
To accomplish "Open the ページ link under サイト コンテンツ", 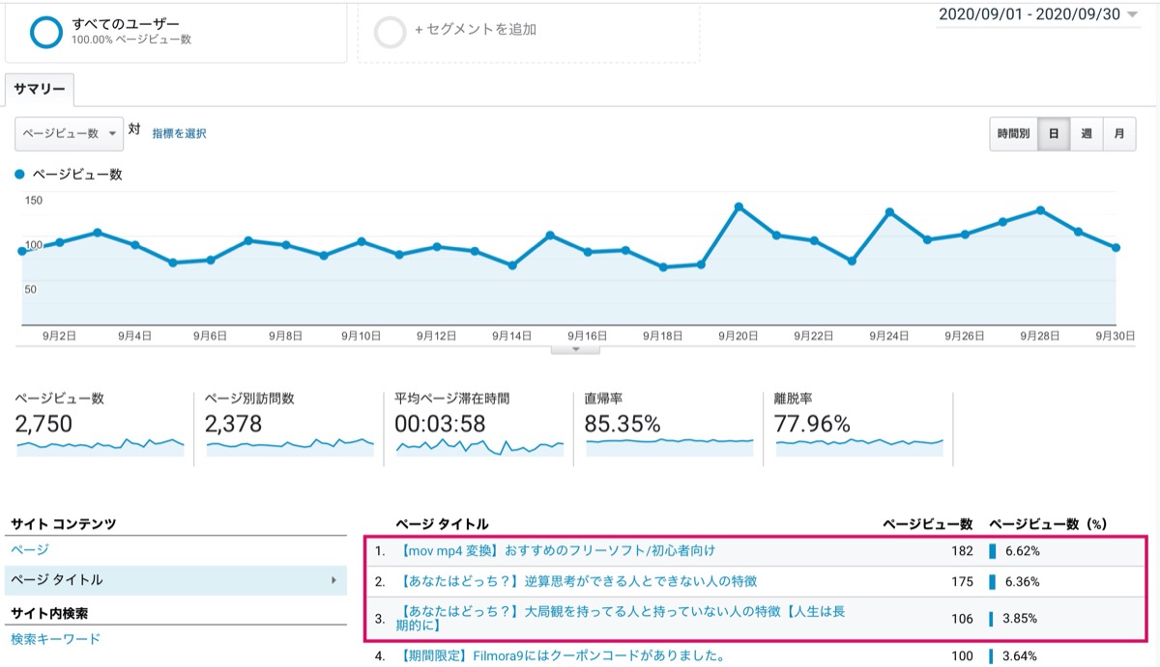I will (x=30, y=550).
